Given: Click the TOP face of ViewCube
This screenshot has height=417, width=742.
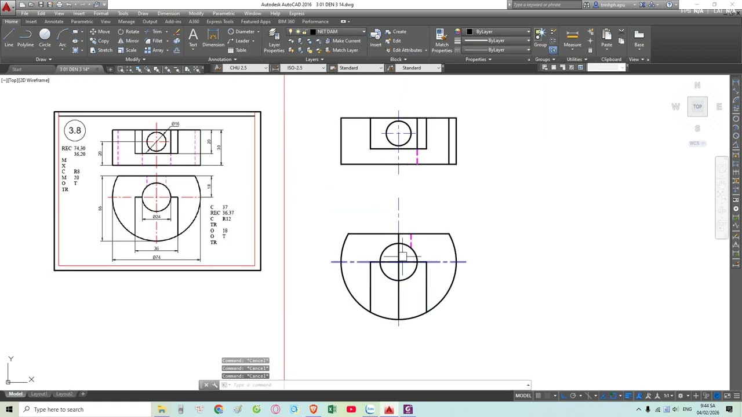Looking at the screenshot, I should (x=697, y=107).
